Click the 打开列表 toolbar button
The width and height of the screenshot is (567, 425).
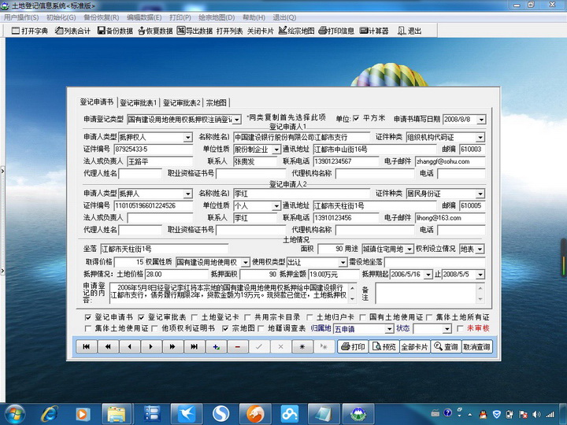point(230,31)
